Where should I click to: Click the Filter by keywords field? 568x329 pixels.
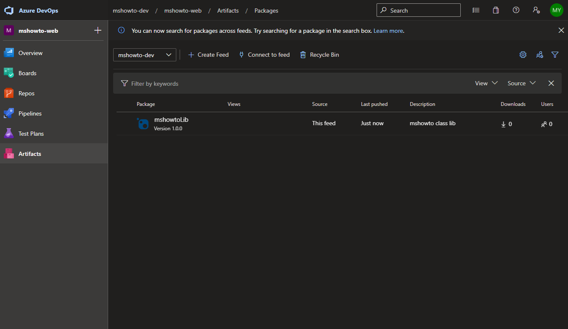pyautogui.click(x=295, y=84)
